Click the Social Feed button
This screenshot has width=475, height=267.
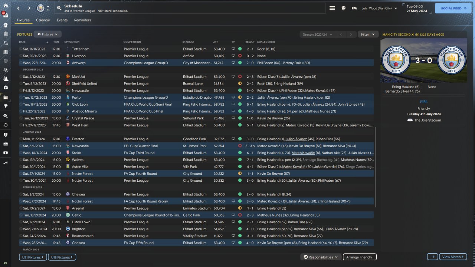click(x=453, y=8)
